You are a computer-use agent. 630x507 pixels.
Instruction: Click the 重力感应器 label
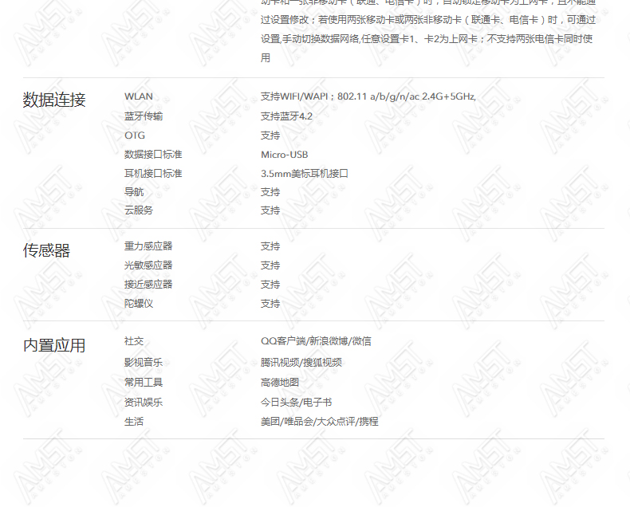[x=148, y=246]
